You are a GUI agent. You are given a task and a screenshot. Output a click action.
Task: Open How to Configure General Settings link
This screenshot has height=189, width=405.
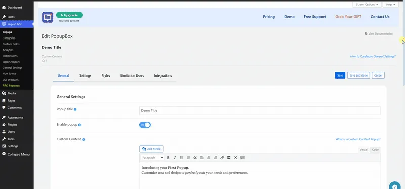point(373,56)
